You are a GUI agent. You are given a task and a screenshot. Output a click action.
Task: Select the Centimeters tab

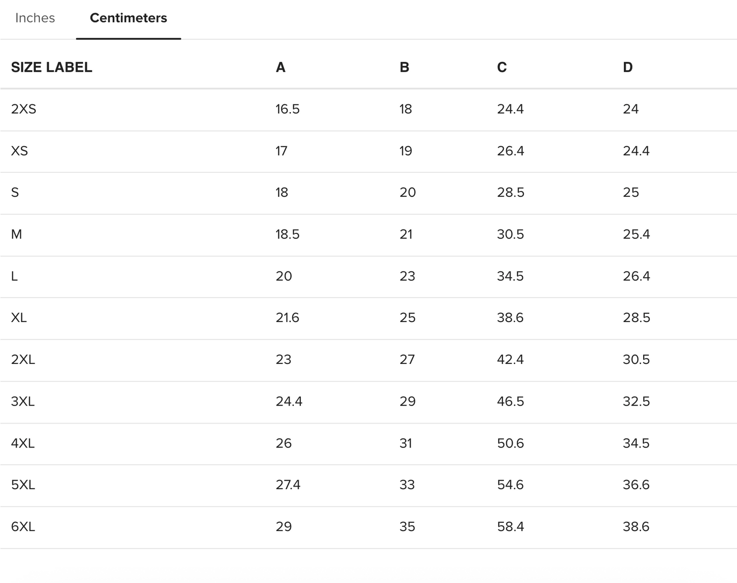128,18
